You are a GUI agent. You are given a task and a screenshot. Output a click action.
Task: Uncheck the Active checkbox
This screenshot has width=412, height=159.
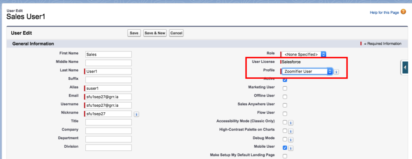285,80
